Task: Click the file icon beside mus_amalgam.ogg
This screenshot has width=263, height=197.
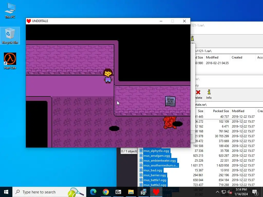Action: click(141, 156)
